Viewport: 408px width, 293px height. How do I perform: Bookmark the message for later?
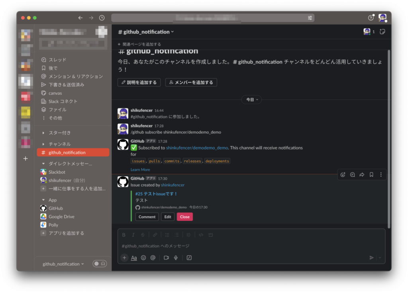pos(371,175)
